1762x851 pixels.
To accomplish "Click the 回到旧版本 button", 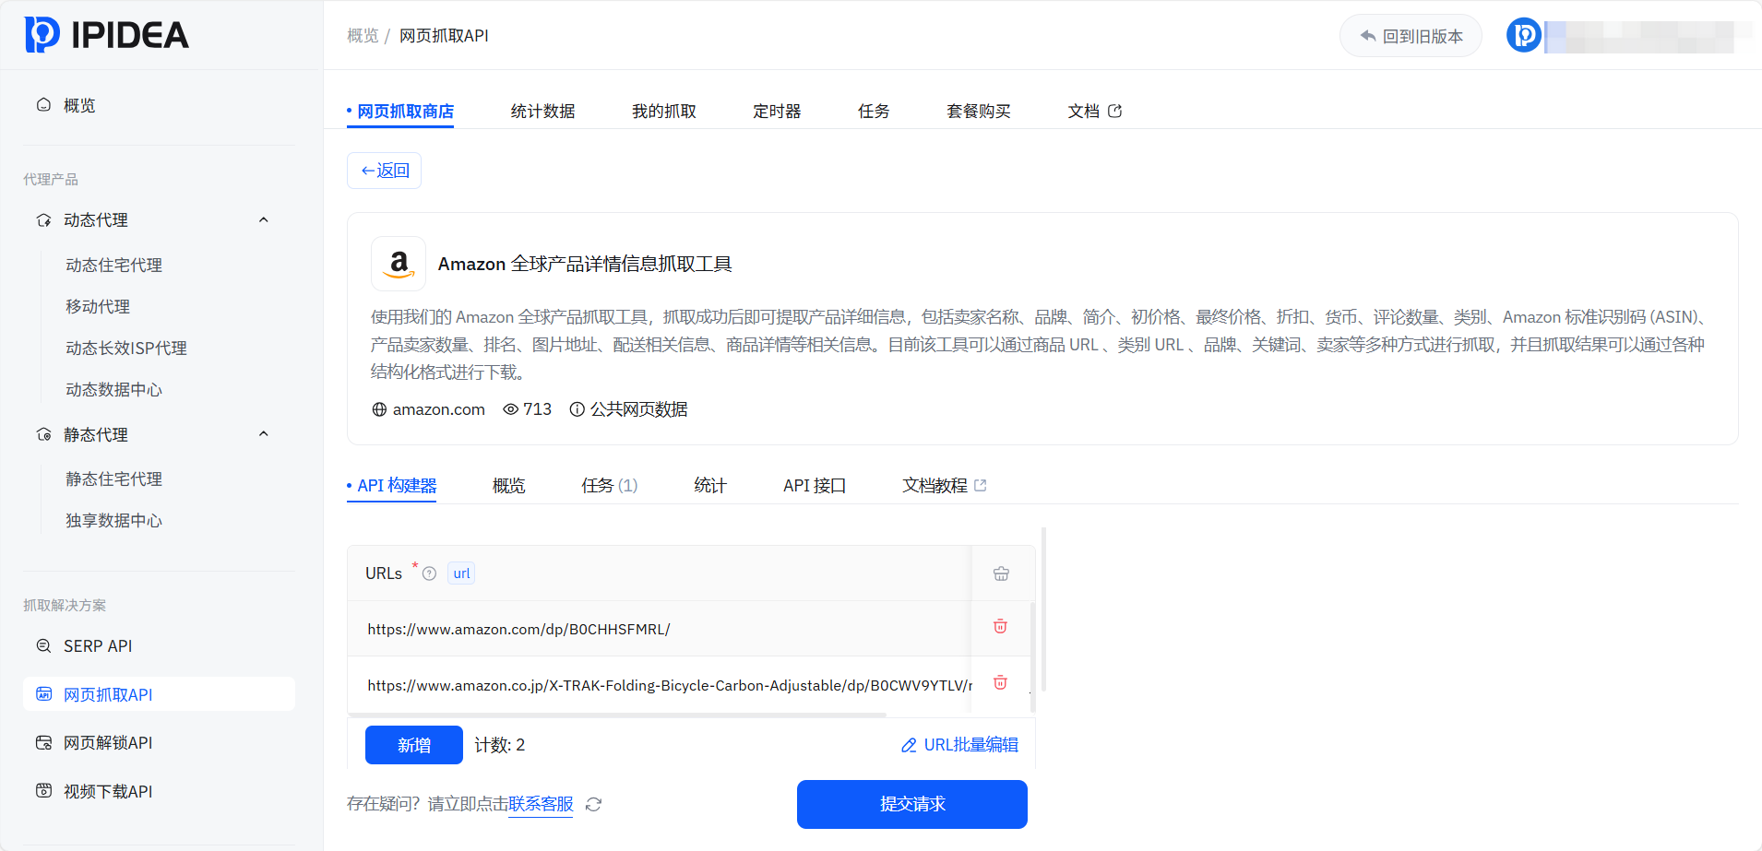I will [x=1411, y=36].
